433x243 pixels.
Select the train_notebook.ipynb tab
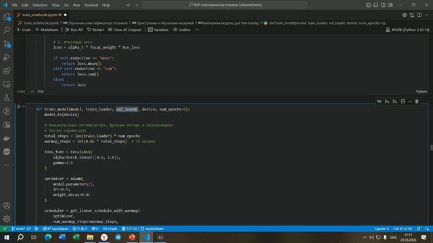coord(41,15)
